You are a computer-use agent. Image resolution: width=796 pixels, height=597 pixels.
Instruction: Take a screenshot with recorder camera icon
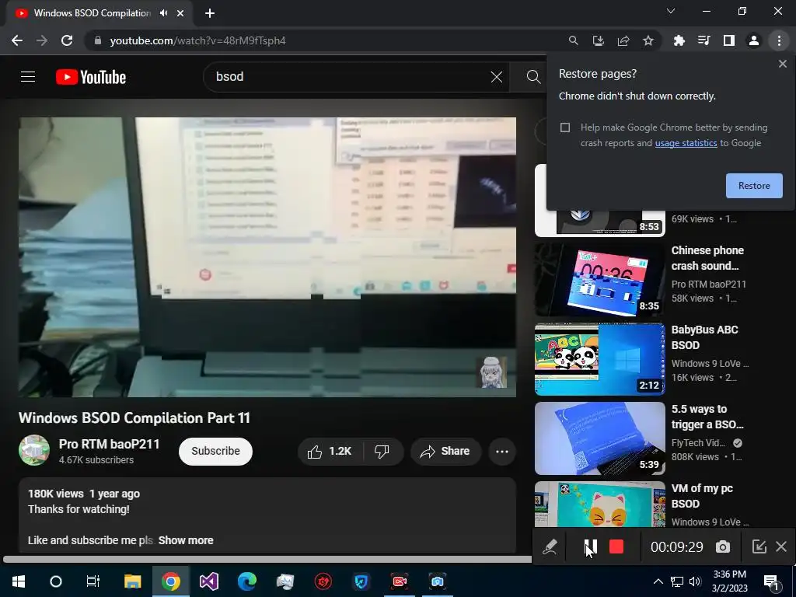(x=722, y=546)
